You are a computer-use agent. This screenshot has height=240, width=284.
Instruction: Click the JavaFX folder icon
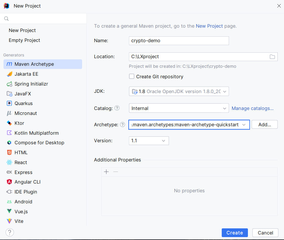[x=9, y=94]
